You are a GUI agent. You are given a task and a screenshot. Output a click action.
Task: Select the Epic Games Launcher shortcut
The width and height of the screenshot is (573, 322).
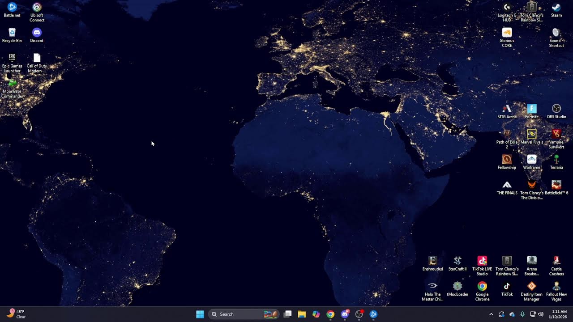click(12, 63)
